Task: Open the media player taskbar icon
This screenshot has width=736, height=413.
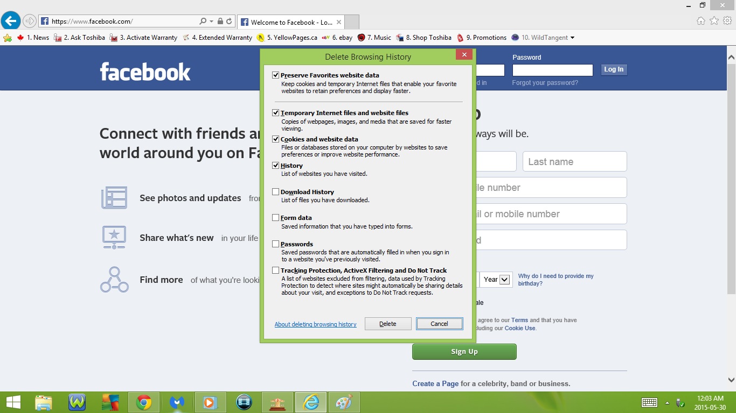Action: [x=210, y=402]
